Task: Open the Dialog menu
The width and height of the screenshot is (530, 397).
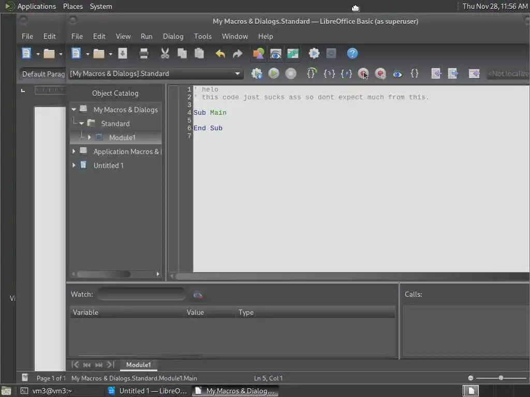Action: [173, 36]
